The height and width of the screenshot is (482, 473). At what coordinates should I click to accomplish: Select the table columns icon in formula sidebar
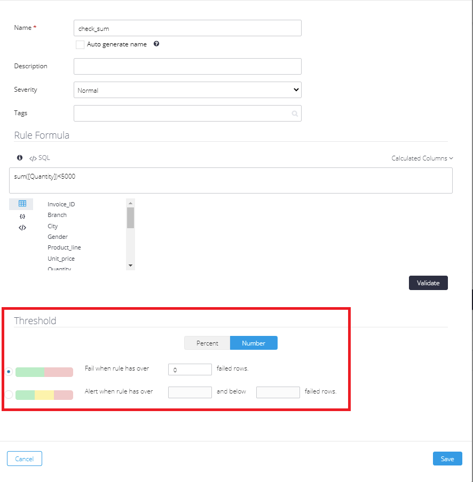click(x=21, y=204)
